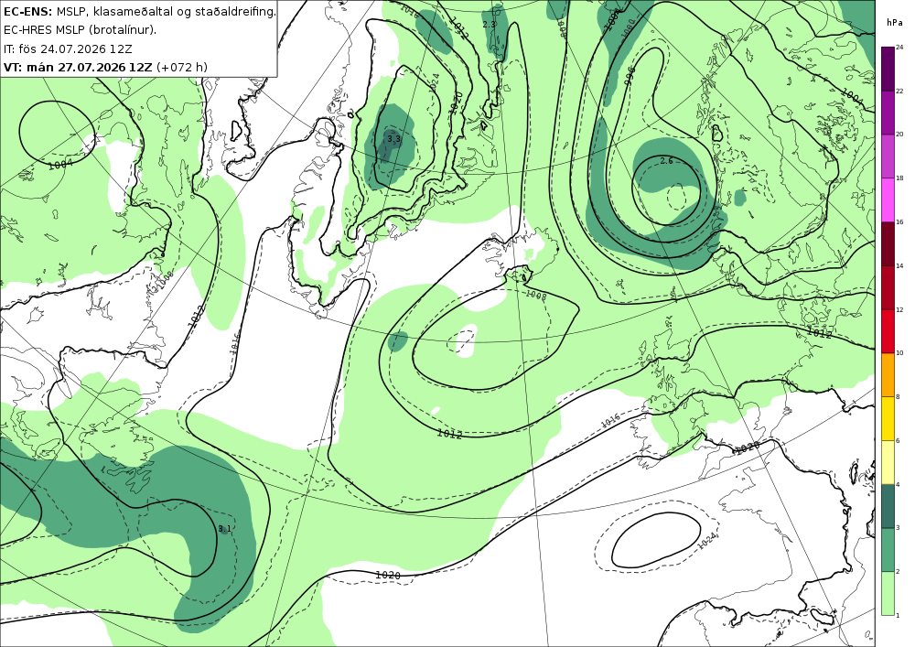
Task: Click the medium green 2–3 hPa legend swatch
Action: [888, 550]
